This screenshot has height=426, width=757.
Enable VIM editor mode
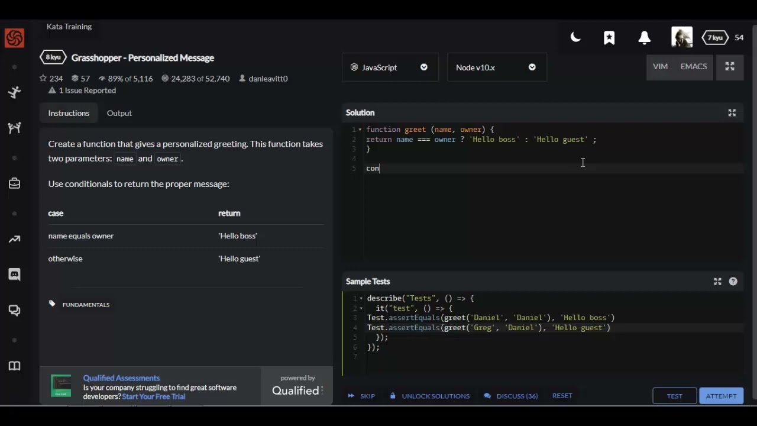pyautogui.click(x=660, y=67)
